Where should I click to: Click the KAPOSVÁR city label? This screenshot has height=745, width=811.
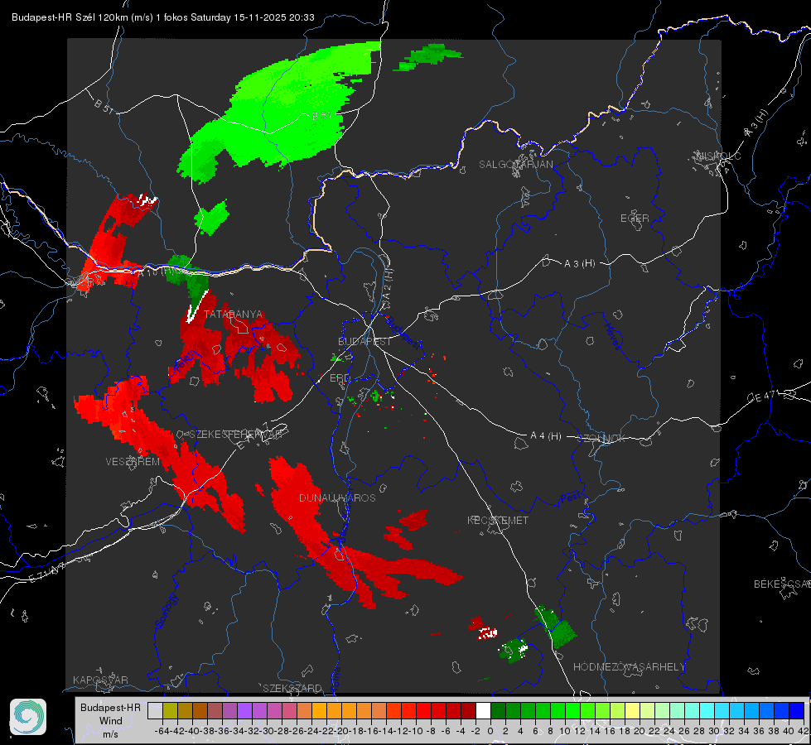pyautogui.click(x=100, y=680)
